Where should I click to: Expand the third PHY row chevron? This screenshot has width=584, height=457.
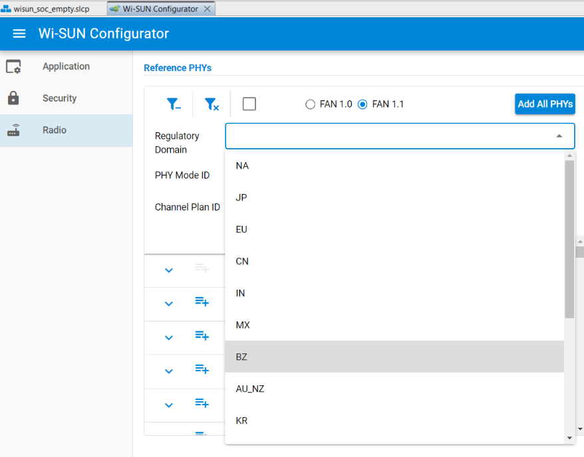tap(169, 338)
